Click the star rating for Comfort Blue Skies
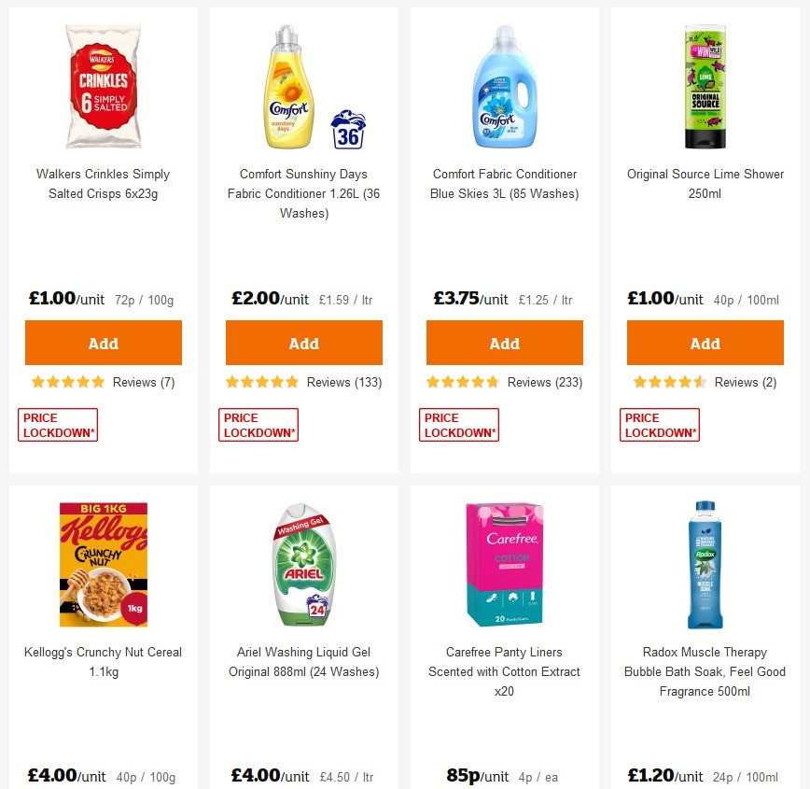The height and width of the screenshot is (789, 810). point(462,382)
